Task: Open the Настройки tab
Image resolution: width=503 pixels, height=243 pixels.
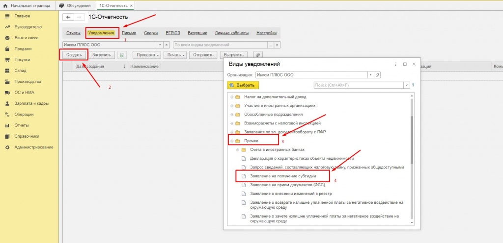Action: tap(266, 33)
